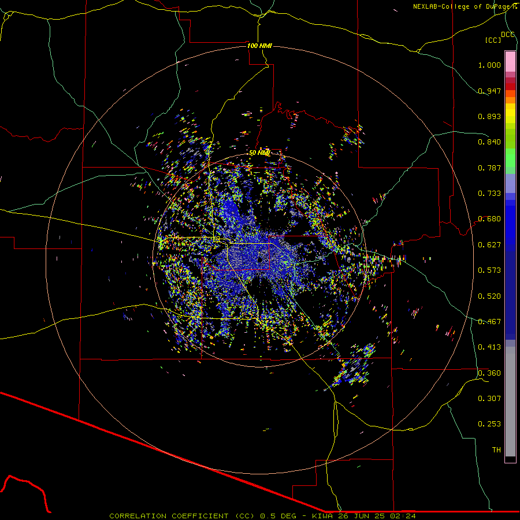Select the 0.733 color scale value

(489, 194)
